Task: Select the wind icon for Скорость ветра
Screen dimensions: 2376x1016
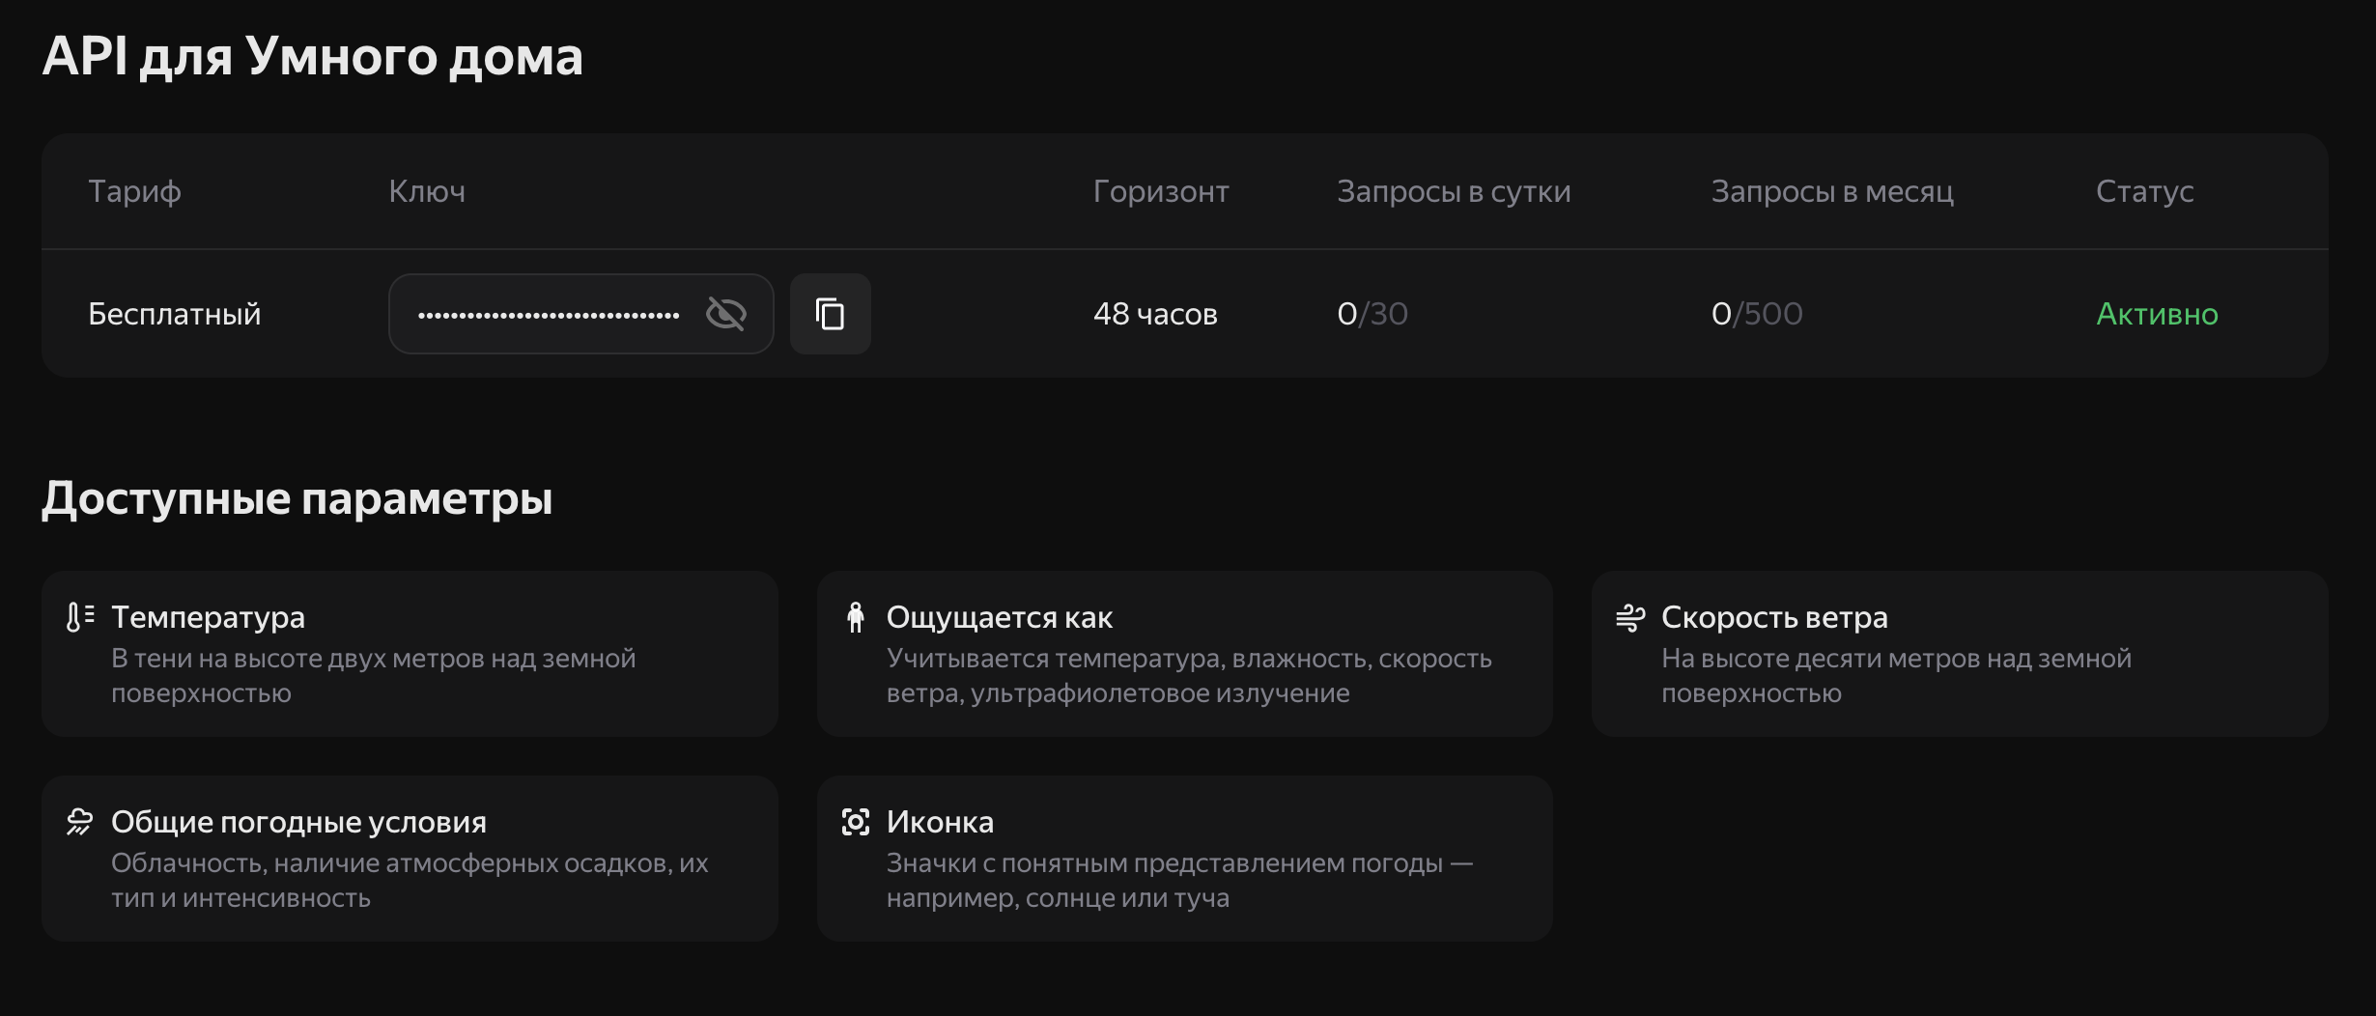Action: (1631, 617)
